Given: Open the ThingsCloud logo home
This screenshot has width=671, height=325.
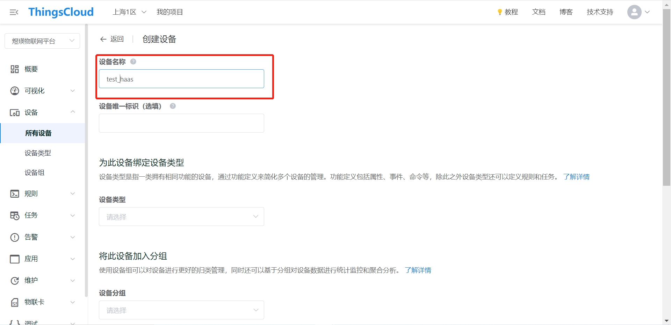Looking at the screenshot, I should click(x=61, y=12).
